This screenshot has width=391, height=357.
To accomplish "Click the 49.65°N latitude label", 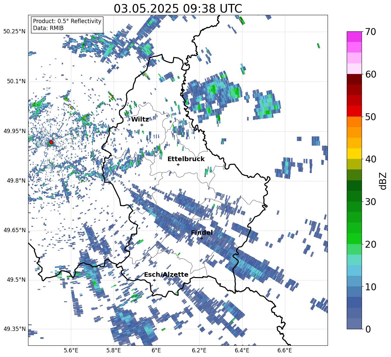I will [x=15, y=230].
